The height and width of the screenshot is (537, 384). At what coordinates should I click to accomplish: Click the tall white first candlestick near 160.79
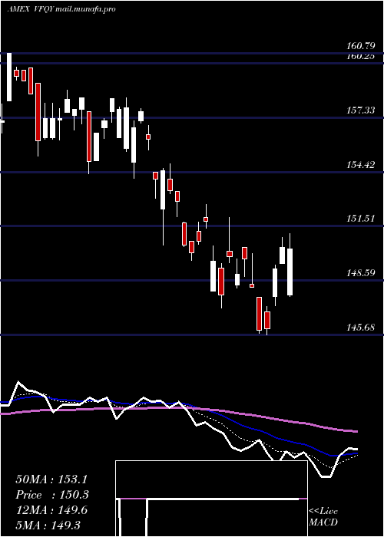click(9, 77)
